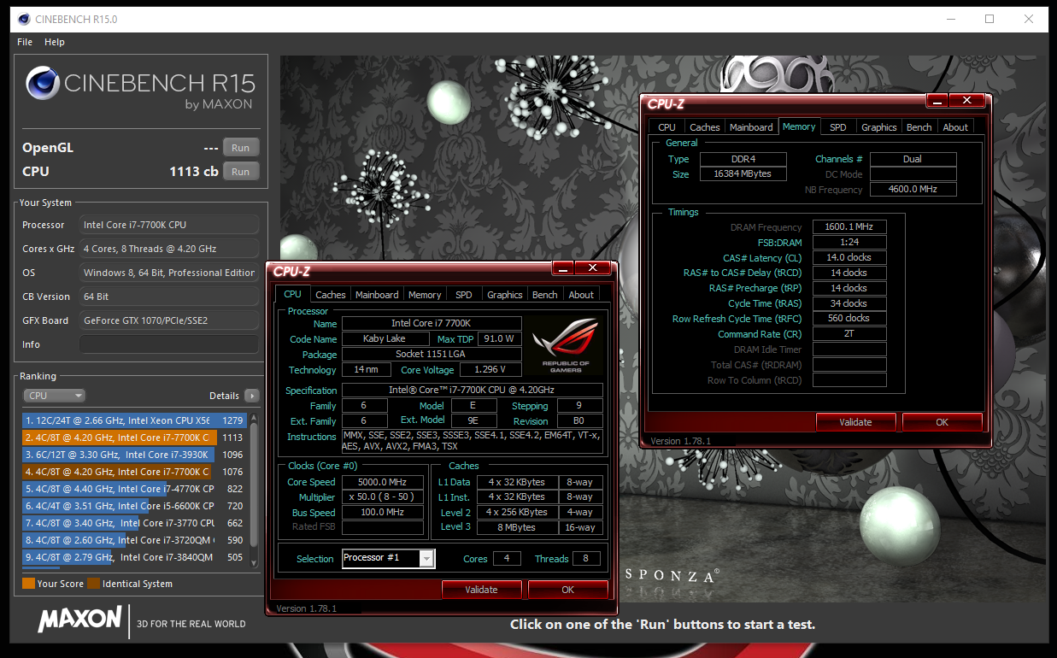Minimize the front CPU-Z CPU window

click(x=562, y=268)
